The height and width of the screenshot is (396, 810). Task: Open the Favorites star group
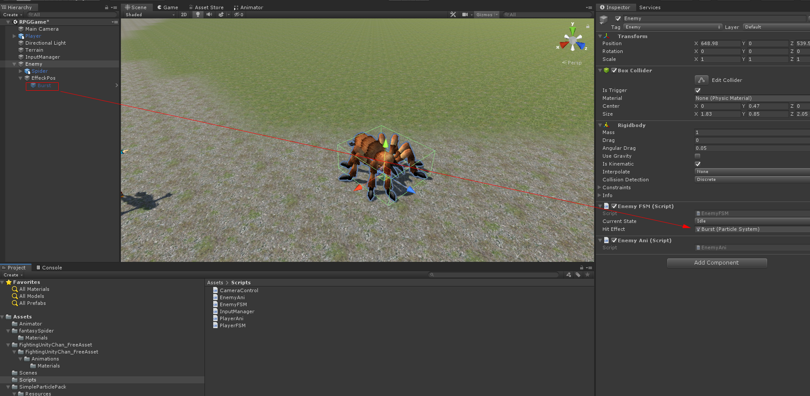(x=26, y=282)
